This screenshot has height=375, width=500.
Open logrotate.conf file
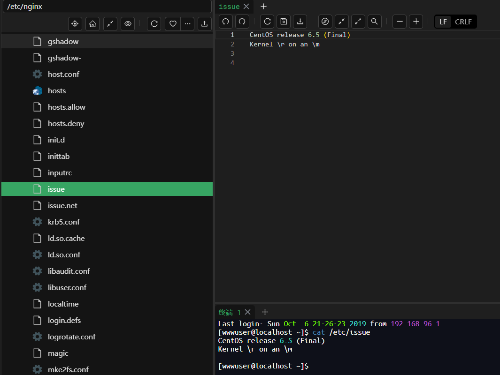click(107, 337)
